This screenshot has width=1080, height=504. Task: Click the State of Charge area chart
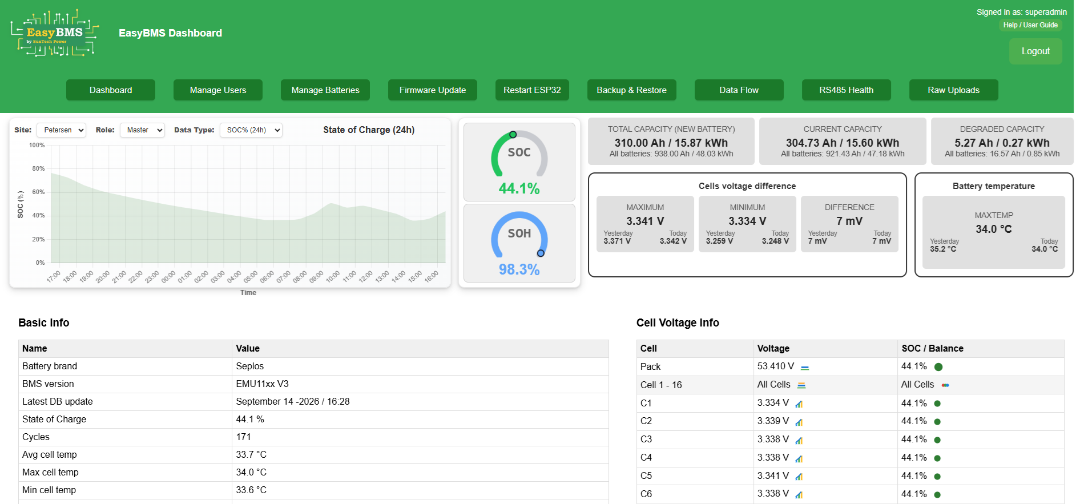point(248,204)
